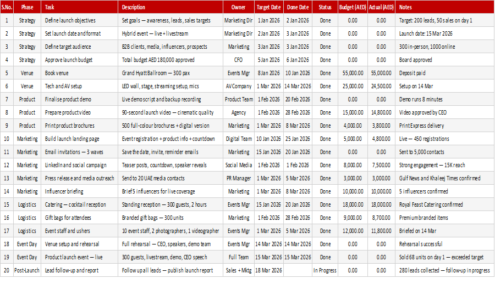The height and width of the screenshot is (290, 495).
Task: Click the 'Deposit paid' note cell
Action: point(444,73)
